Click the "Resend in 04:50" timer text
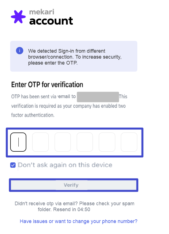Image resolution: width=169 pixels, height=234 pixels. (72, 209)
